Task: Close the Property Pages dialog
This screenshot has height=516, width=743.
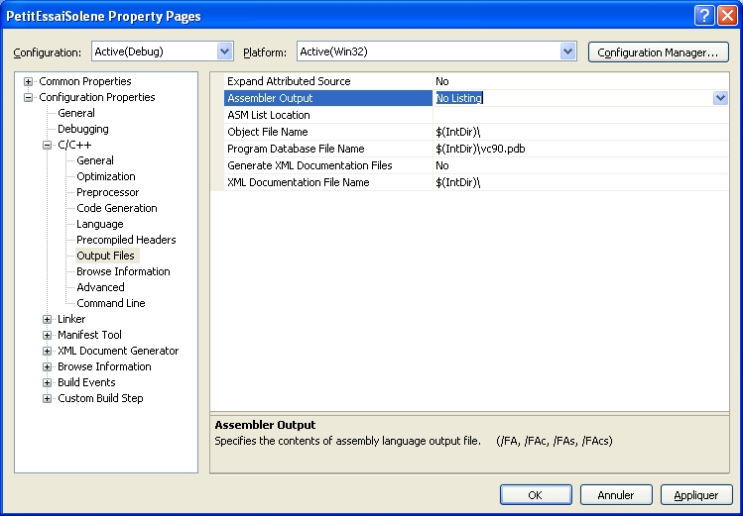Action: pos(727,16)
